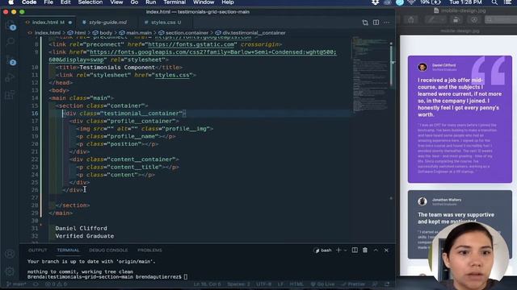Click Open Changes icon in editor toolbar
Image resolution: width=517 pixels, height=290 pixels.
[x=365, y=23]
